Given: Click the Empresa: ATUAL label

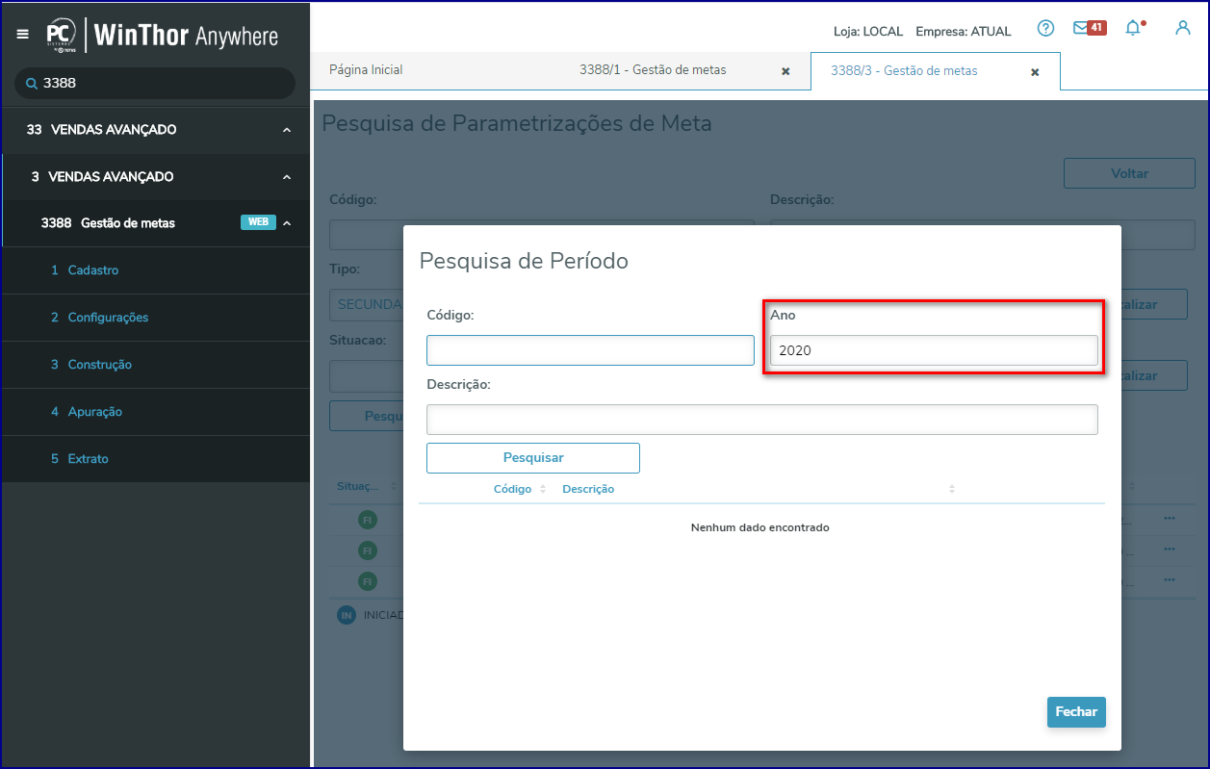Looking at the screenshot, I should (964, 32).
